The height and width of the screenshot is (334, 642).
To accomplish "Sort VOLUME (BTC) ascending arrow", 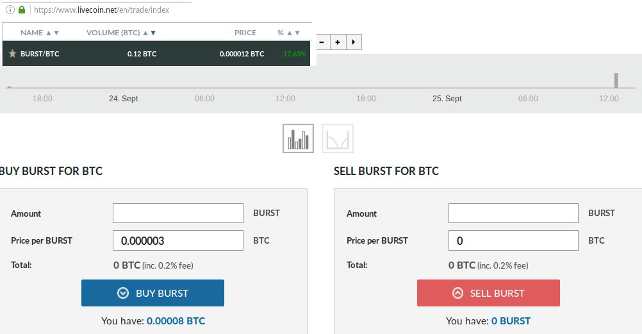I will 145,33.
